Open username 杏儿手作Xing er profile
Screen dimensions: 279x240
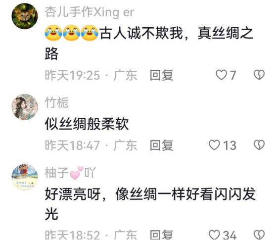point(90,12)
